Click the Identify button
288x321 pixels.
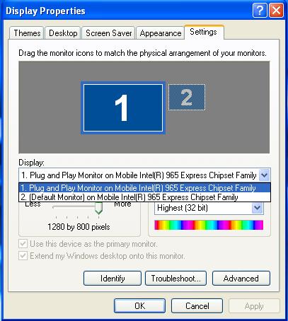113,279
